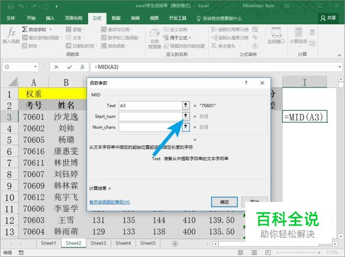
Task: Open Math and Trig functions menu
Action: (121, 38)
